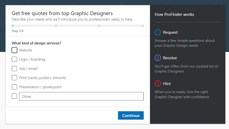Tick the Logo / branding checkbox
Screen dimensions: 229x129
click(x=14, y=59)
